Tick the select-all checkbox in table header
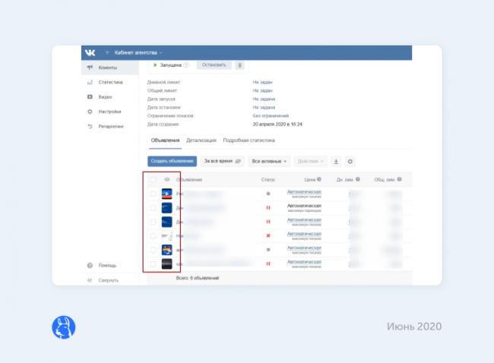Viewport: 494px width, 363px height. point(153,180)
